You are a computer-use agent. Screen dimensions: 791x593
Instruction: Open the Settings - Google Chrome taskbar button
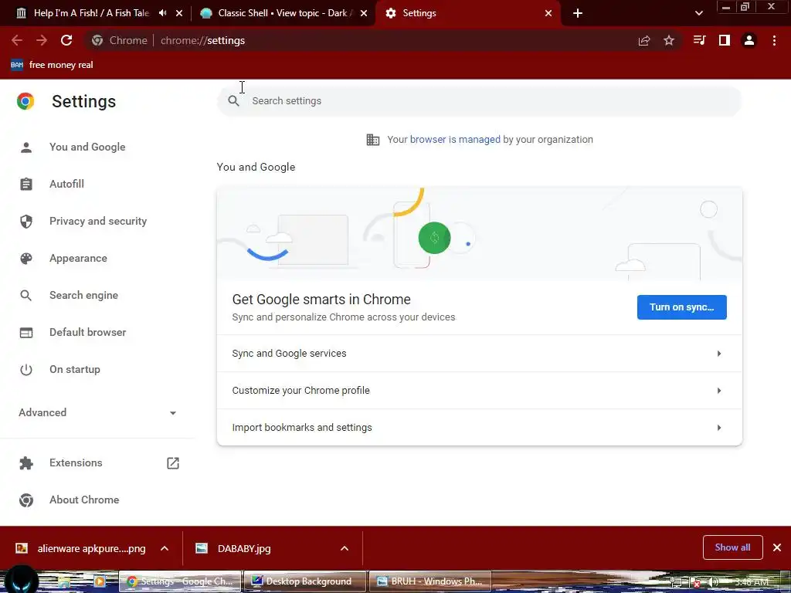(x=180, y=581)
